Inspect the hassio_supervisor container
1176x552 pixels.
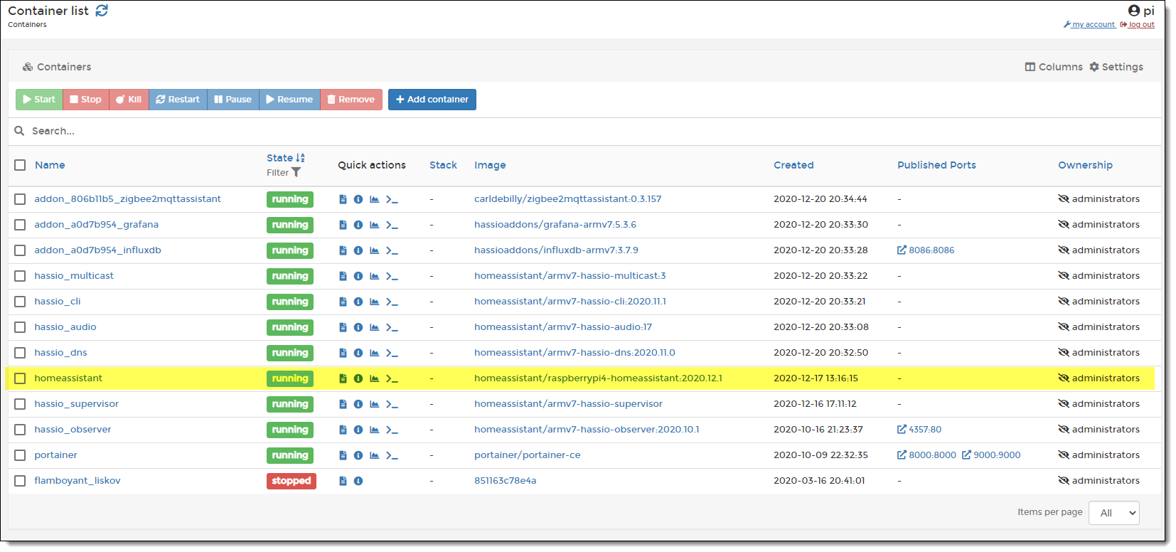coord(358,404)
